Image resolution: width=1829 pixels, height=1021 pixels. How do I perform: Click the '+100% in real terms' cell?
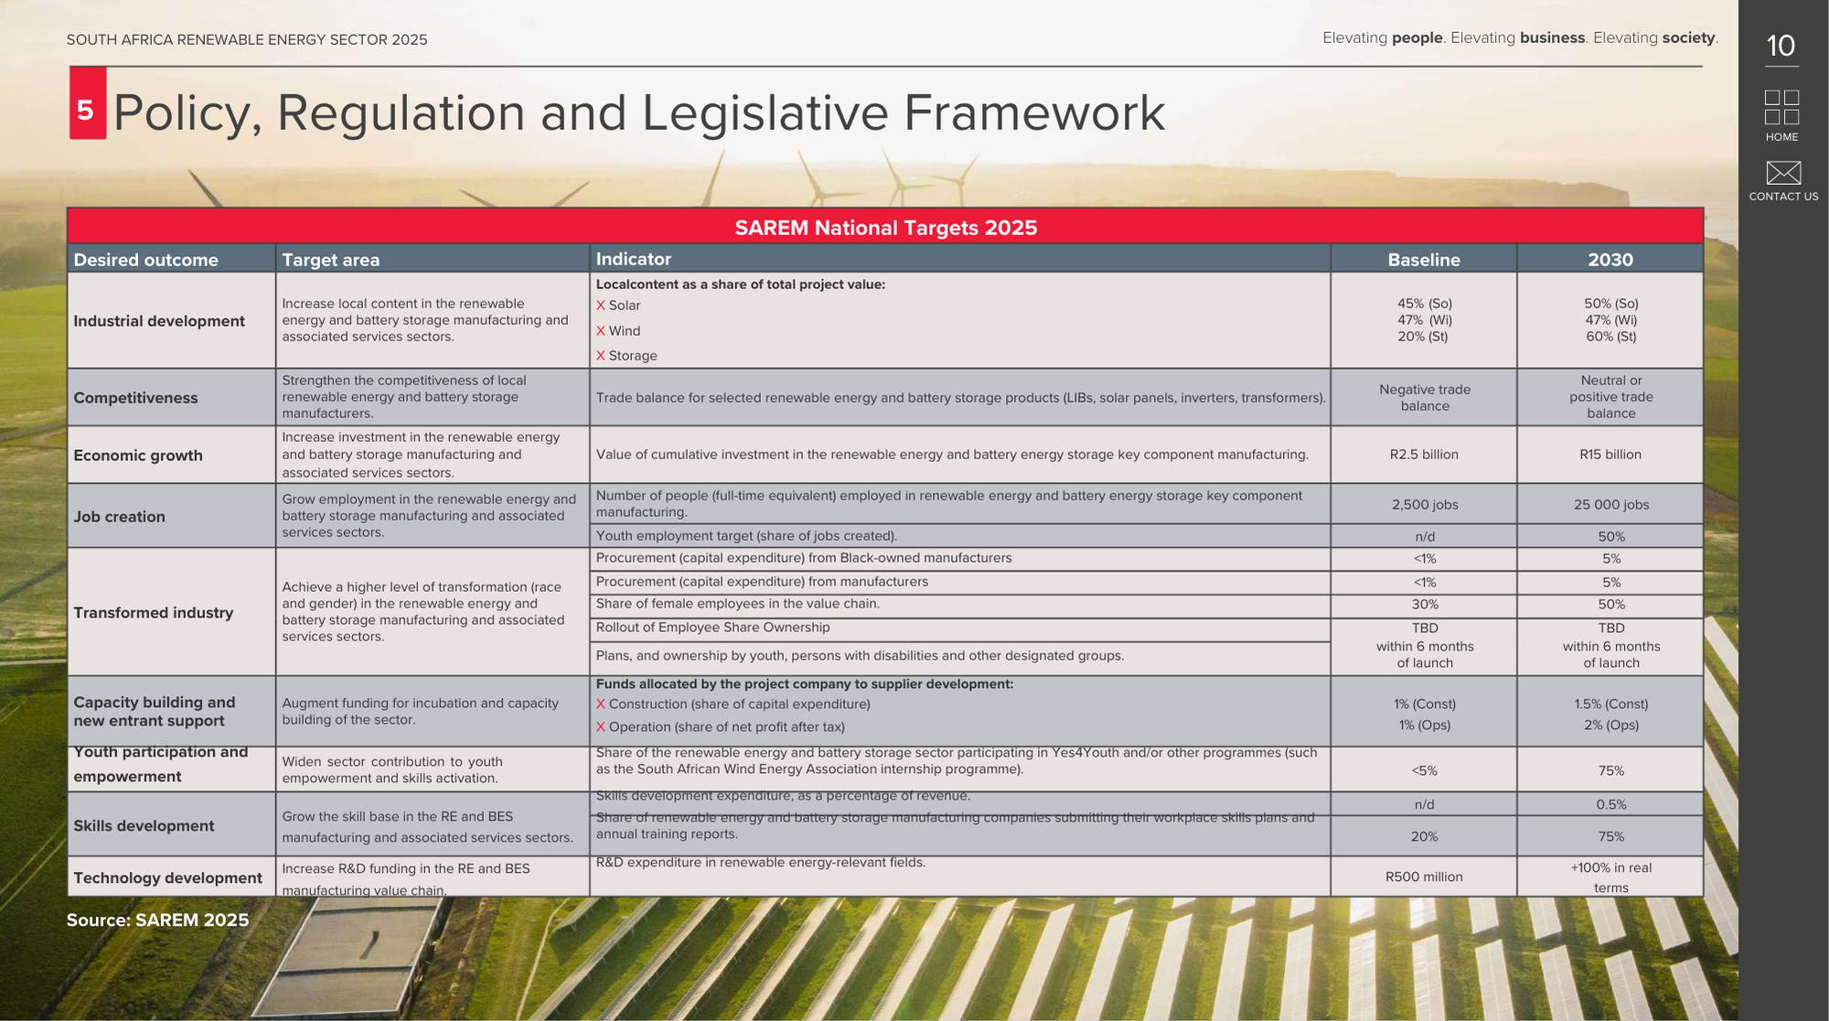click(1611, 877)
